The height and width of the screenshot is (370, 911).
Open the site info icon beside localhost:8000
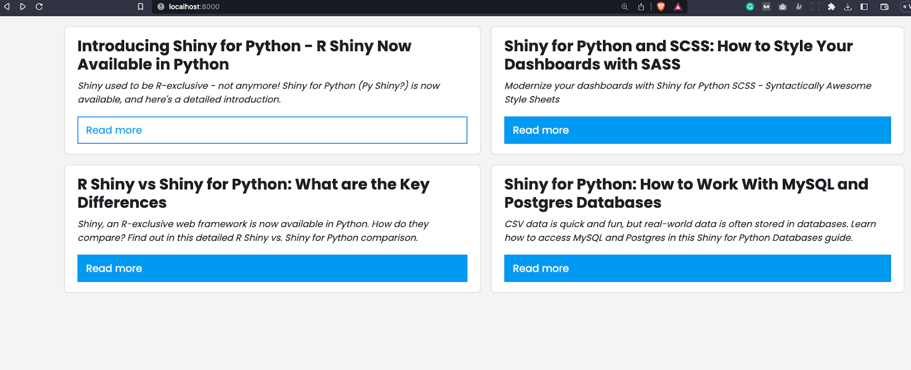pos(161,7)
